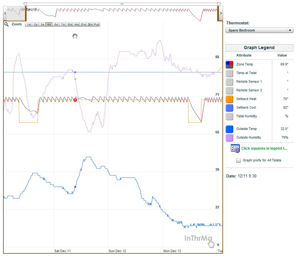
Task: Open the Spare Bedroom thermostat dropdown
Action: coord(259,31)
